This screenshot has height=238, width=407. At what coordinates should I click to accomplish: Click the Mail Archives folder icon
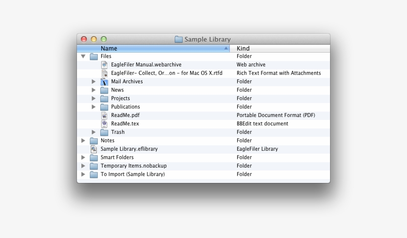[104, 82]
